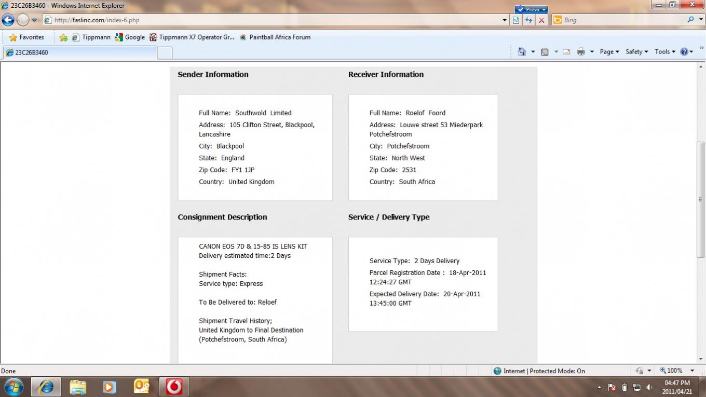This screenshot has height=397, width=706.
Task: Click the Action Center flag icon
Action: (x=612, y=388)
